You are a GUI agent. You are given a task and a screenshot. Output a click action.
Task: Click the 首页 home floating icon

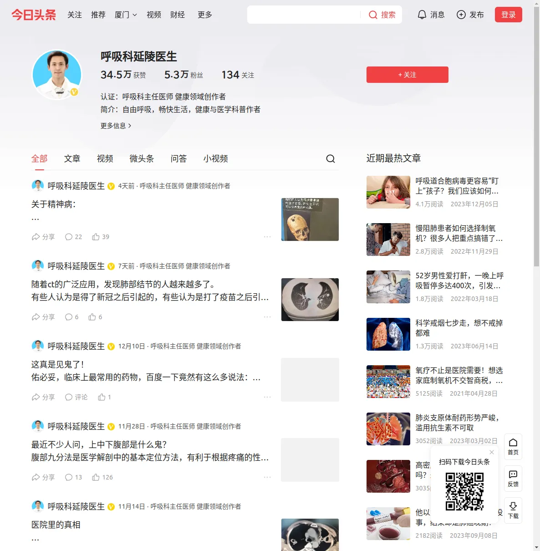[513, 447]
